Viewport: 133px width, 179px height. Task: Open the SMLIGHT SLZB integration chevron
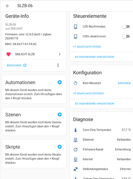point(60,54)
